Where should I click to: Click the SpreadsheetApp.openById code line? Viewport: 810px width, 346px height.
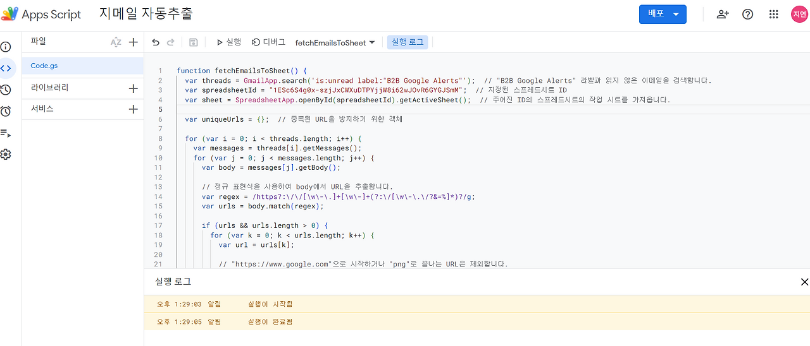click(x=427, y=100)
